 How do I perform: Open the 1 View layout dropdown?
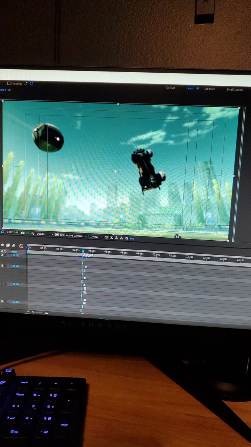point(96,236)
